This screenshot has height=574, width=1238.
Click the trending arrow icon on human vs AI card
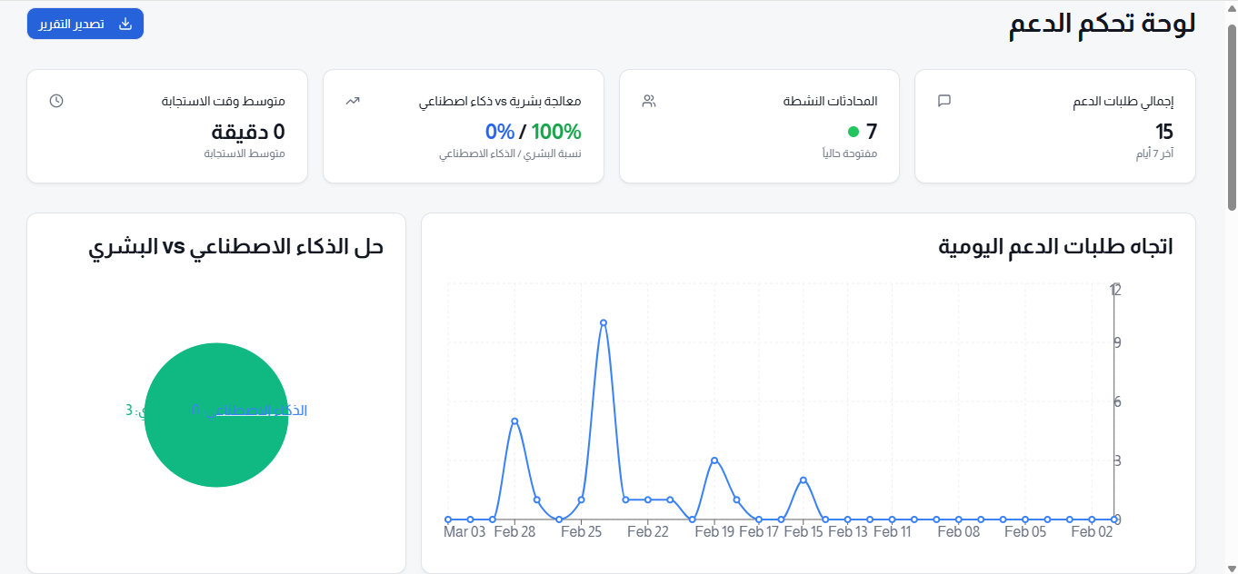(x=353, y=101)
